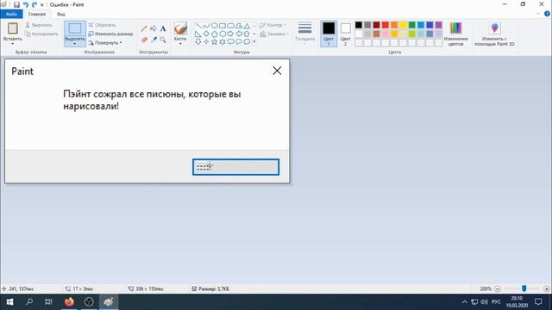Open the Windows Start menu
This screenshot has width=552, height=310.
(x=9, y=302)
